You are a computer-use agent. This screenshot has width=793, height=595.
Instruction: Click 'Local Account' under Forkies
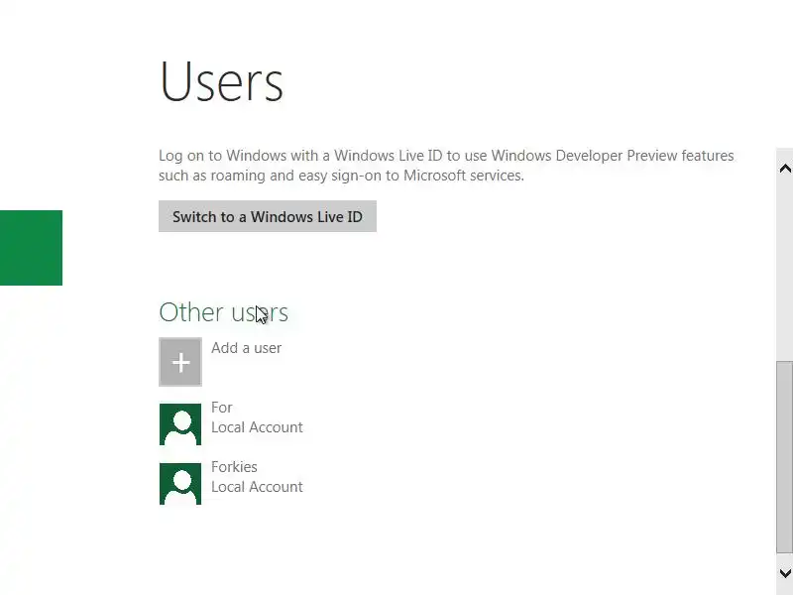[x=257, y=487]
